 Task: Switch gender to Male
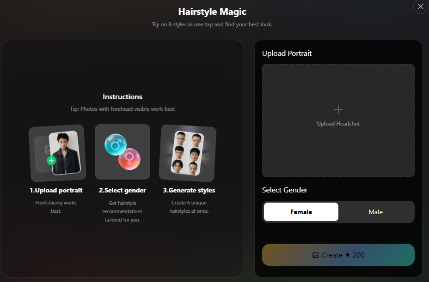(375, 212)
